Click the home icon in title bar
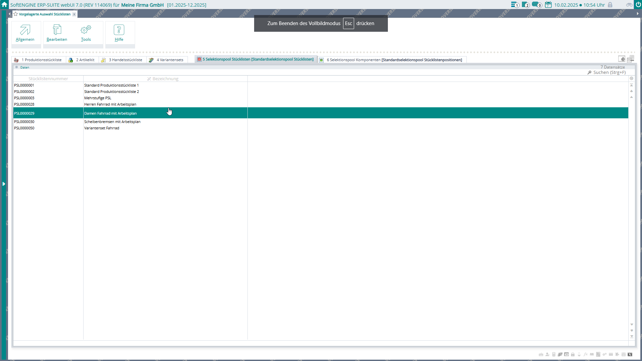 [x=4, y=5]
